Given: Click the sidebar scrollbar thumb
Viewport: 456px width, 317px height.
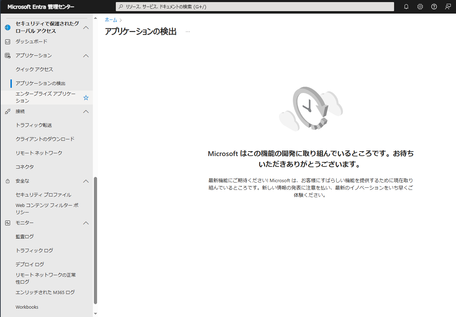Looking at the screenshot, I should pos(96,240).
